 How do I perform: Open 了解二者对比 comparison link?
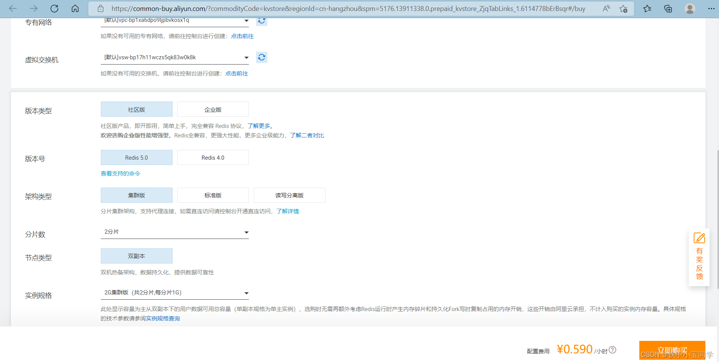(x=307, y=135)
